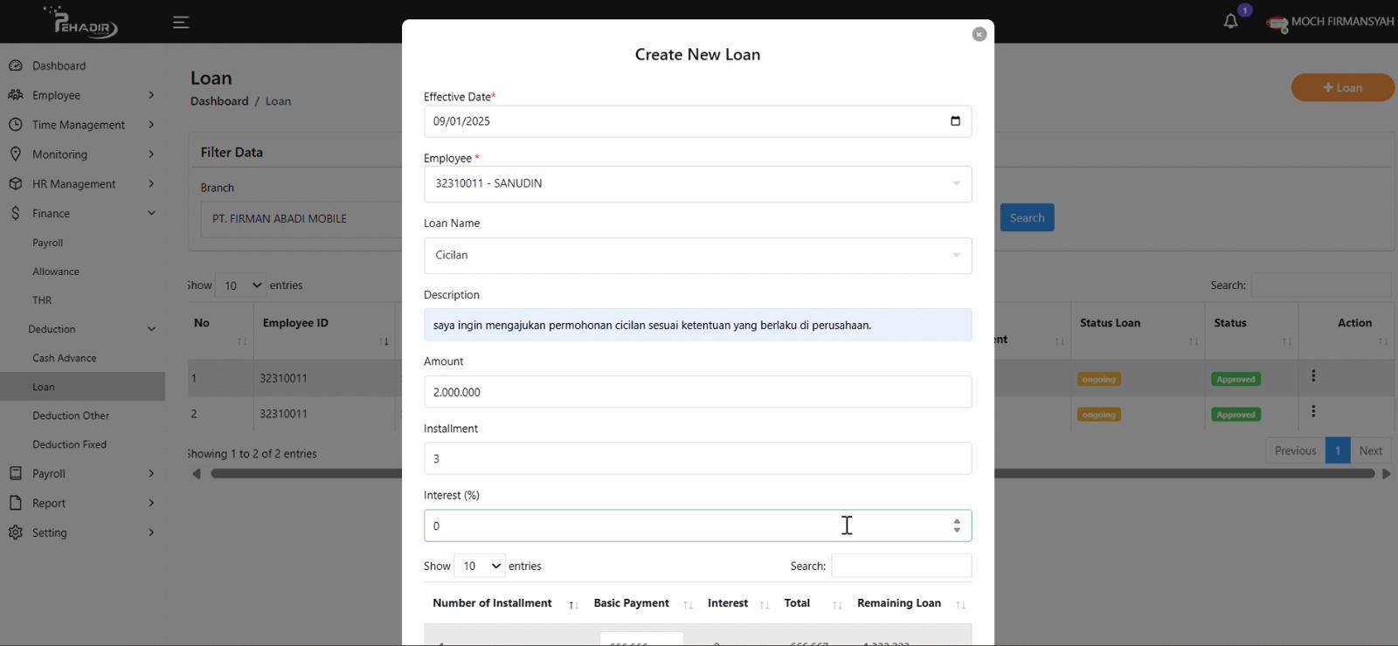Click the blue Search button
The height and width of the screenshot is (646, 1398).
click(x=1027, y=218)
